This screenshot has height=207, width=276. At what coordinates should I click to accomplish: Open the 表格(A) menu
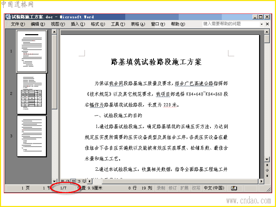point(138,24)
